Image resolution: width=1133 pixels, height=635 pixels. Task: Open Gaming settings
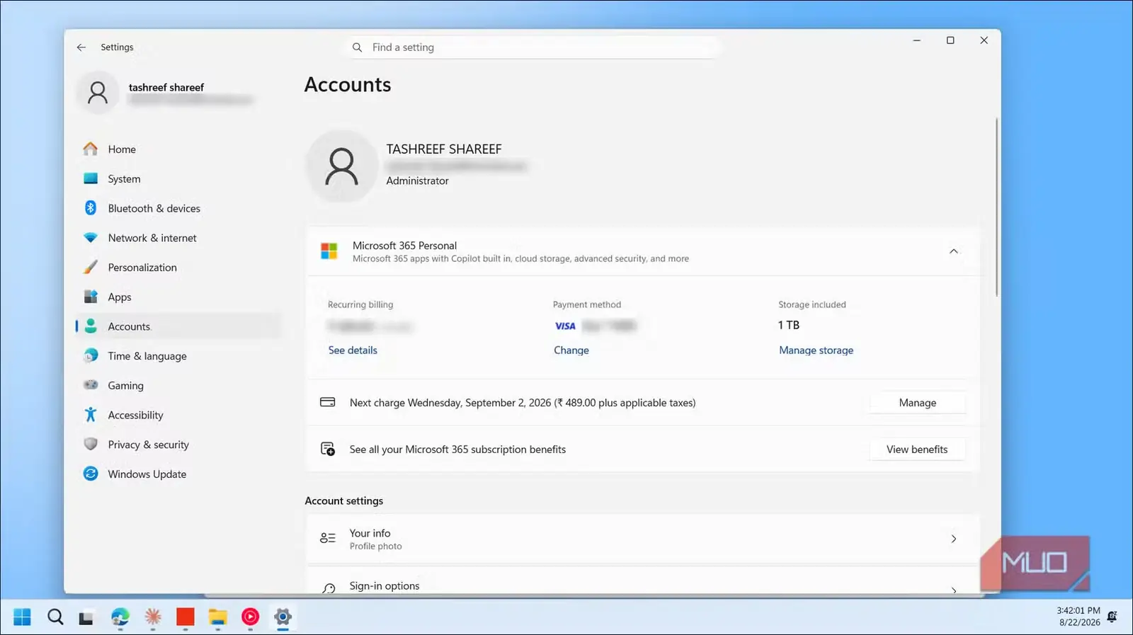tap(178, 386)
